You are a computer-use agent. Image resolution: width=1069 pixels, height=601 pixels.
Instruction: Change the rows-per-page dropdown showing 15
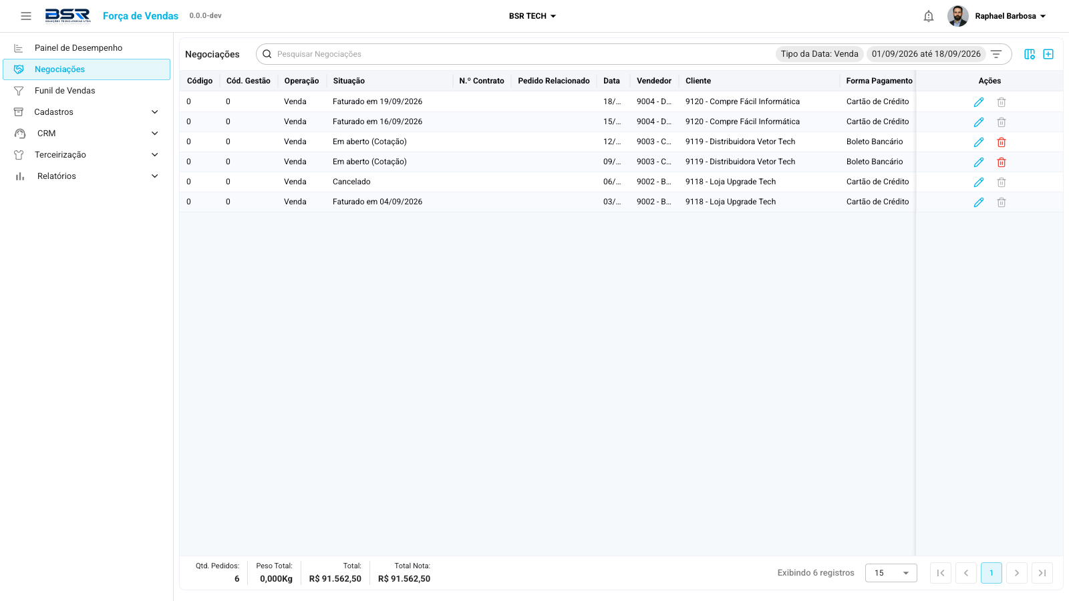891,573
